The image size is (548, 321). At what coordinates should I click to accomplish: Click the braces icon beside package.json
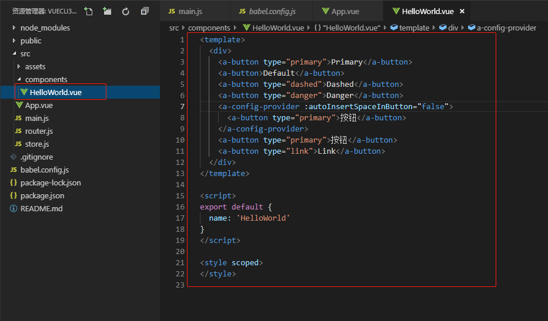point(14,195)
